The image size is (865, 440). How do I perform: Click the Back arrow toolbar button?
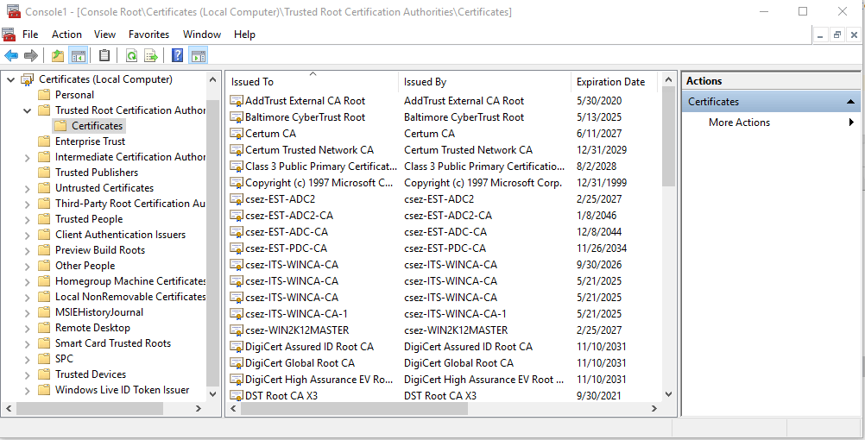[x=11, y=56]
